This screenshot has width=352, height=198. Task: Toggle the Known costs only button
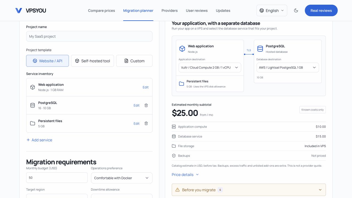[x=312, y=110]
